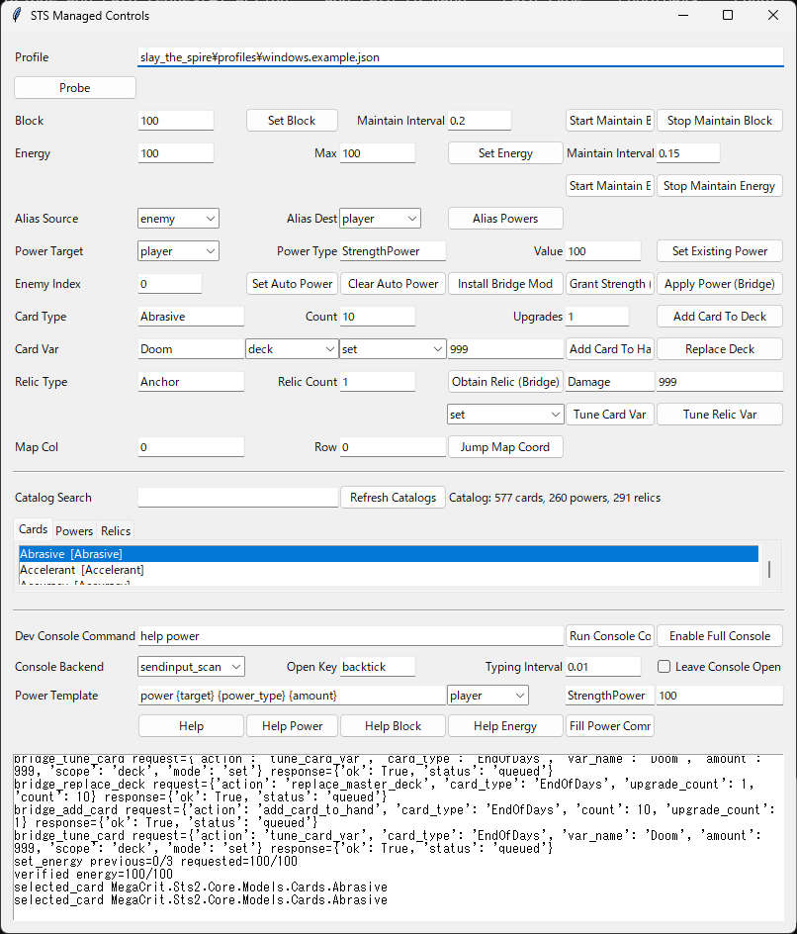Click the Power Type field

[393, 251]
